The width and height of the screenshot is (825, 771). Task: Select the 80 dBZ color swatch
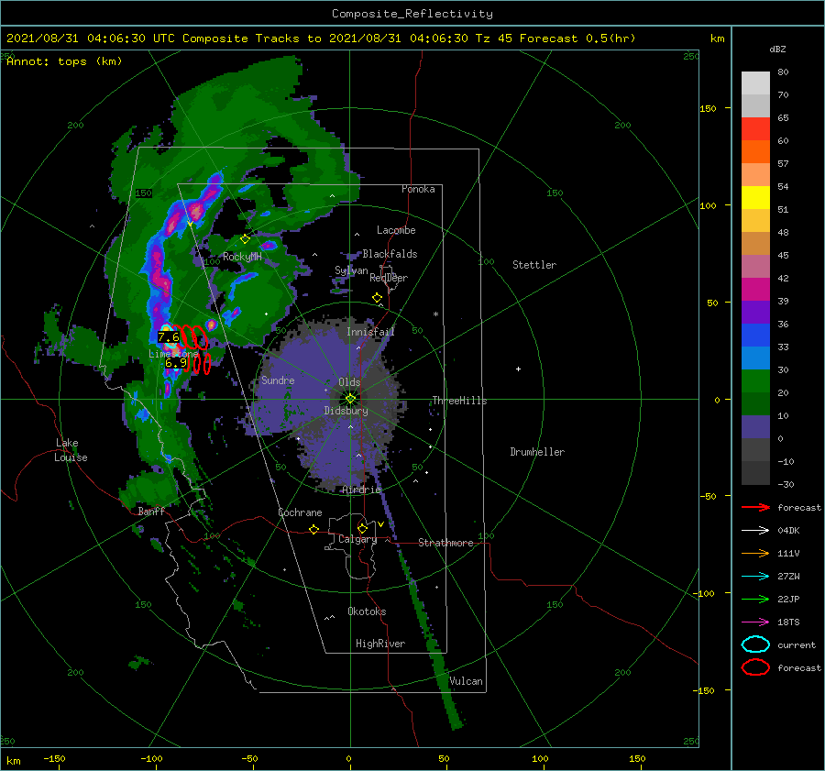[x=755, y=83]
